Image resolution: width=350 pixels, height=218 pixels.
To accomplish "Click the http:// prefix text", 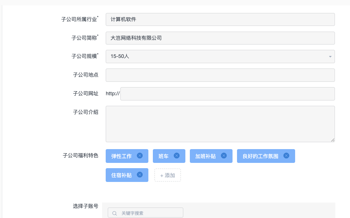I will (113, 94).
